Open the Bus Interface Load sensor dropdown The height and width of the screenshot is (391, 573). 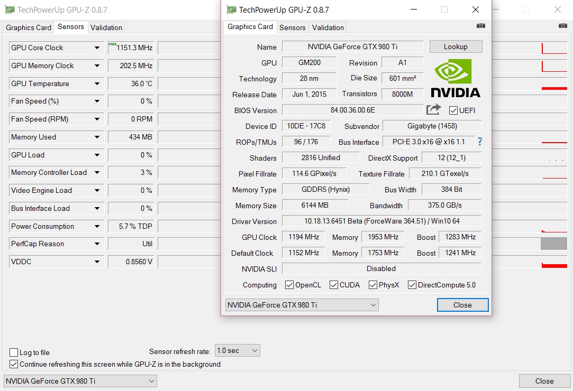click(x=97, y=208)
